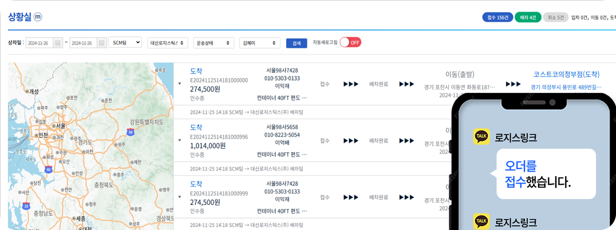Click the route 40 highway marker on map
This screenshot has height=230, width=616.
coord(49,169)
